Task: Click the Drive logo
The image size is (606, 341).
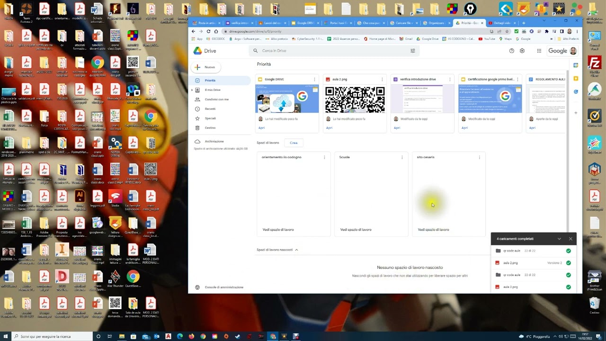Action: (x=205, y=51)
